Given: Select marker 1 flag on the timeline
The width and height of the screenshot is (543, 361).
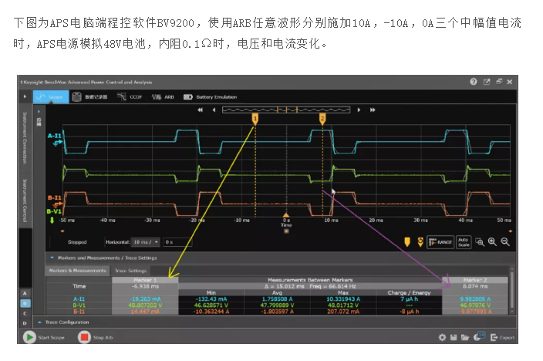Looking at the screenshot, I should (255, 120).
